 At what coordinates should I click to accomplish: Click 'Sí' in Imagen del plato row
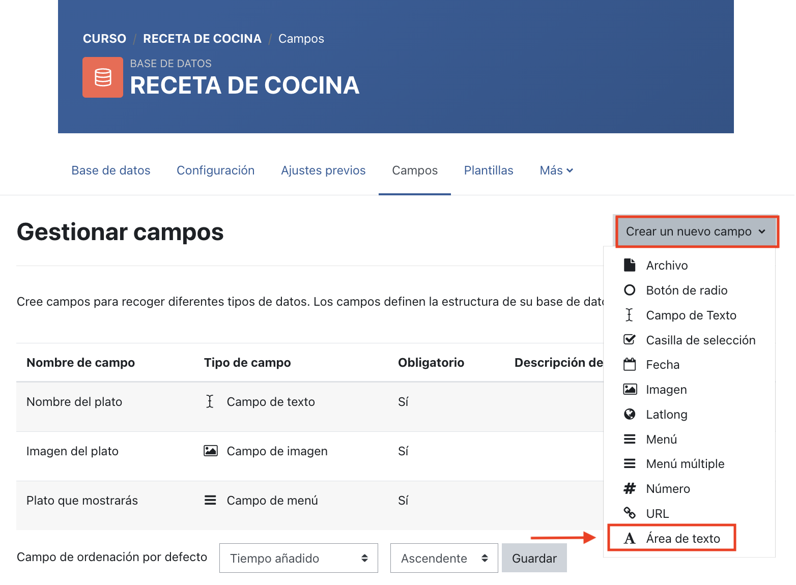click(x=403, y=451)
